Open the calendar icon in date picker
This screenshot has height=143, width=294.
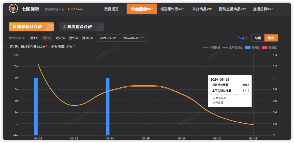click(x=142, y=38)
